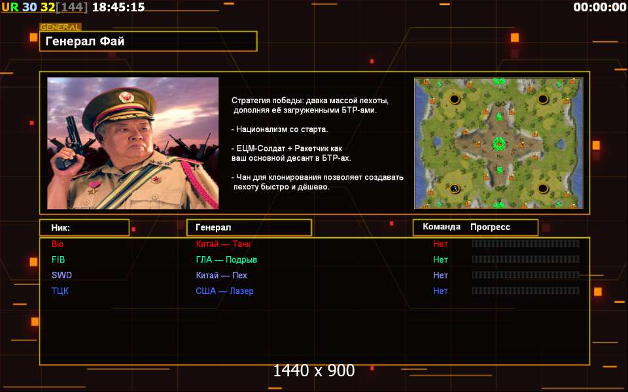Select player name 'FIB'

click(58, 259)
